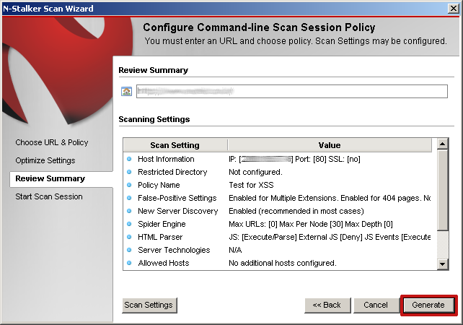Click the 'No additional hosts configured.' value
The height and width of the screenshot is (325, 463).
pos(283,263)
